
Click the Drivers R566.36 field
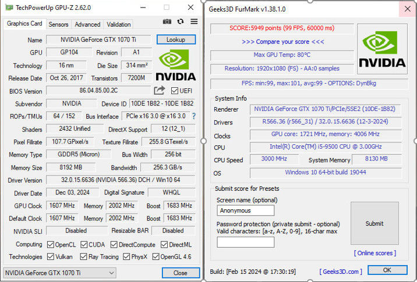click(325, 122)
